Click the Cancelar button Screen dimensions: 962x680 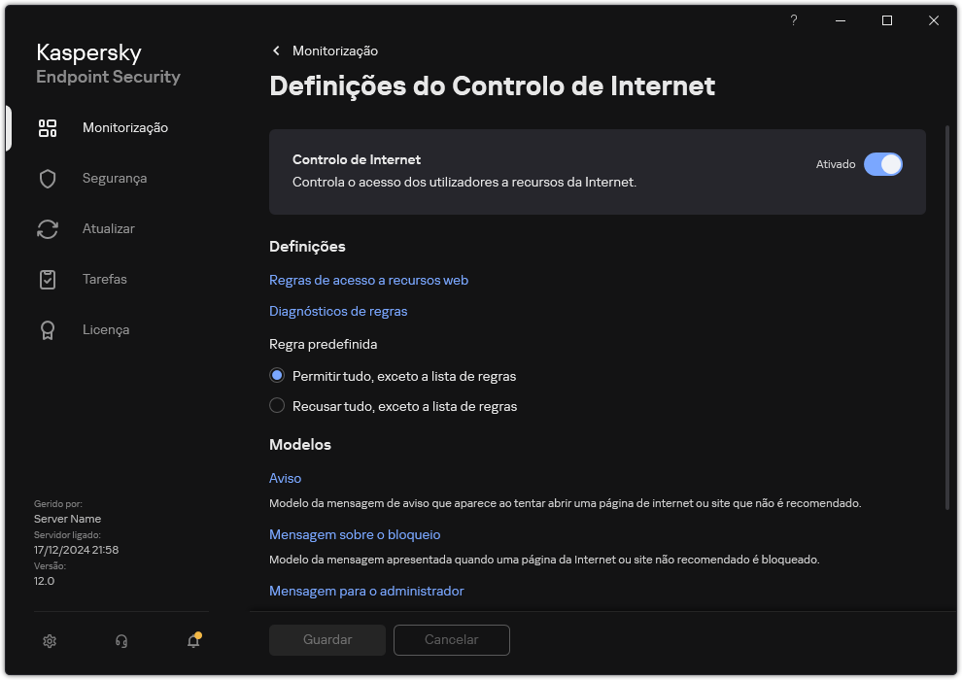pyautogui.click(x=451, y=639)
